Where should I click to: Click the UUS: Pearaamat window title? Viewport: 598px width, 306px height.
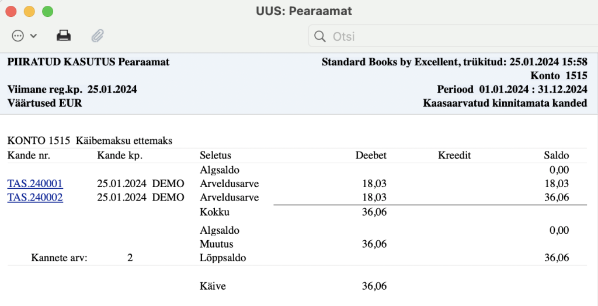[x=304, y=12]
